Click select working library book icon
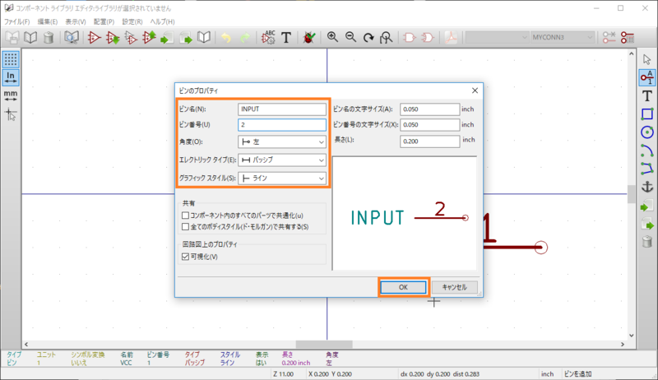Image resolution: width=658 pixels, height=380 pixels. pos(30,38)
